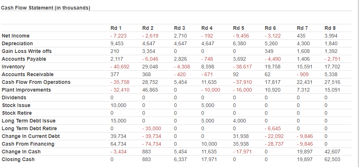Viewport: 359px width, 167px height.
Task: Click the 'Long Term Debt Issue' row label
Action: [29, 121]
